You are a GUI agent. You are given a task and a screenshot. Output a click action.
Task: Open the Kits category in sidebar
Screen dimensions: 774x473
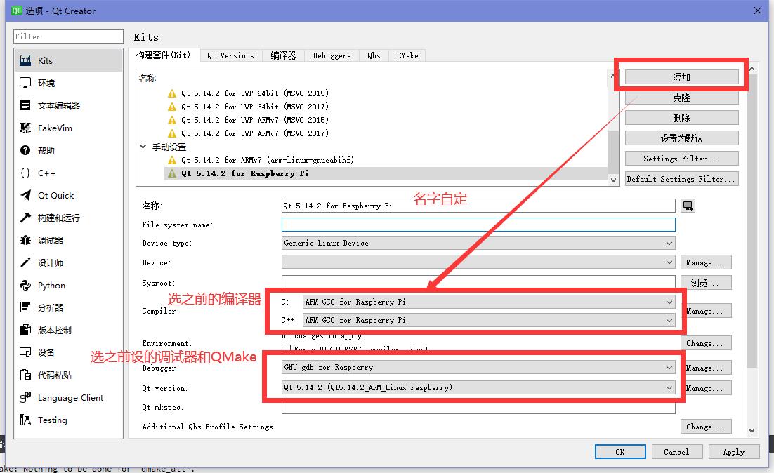click(68, 60)
